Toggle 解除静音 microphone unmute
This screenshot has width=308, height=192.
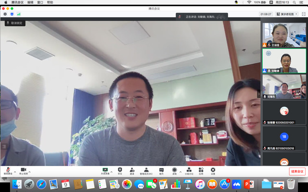point(8,170)
